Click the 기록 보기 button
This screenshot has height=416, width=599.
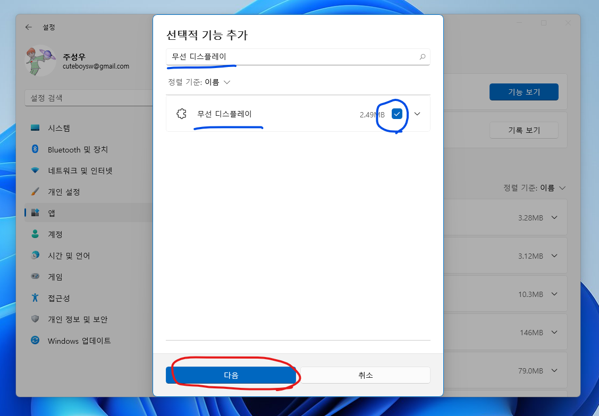524,130
